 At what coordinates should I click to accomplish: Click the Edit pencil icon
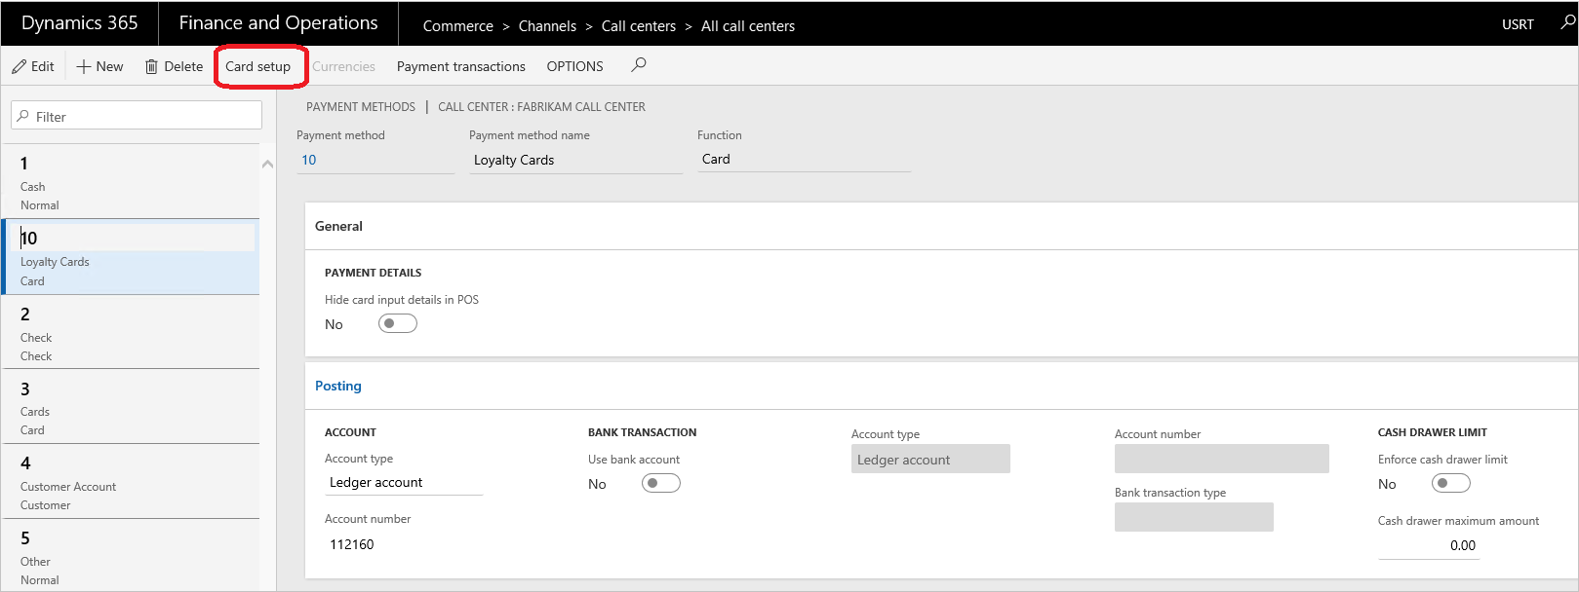pos(20,66)
